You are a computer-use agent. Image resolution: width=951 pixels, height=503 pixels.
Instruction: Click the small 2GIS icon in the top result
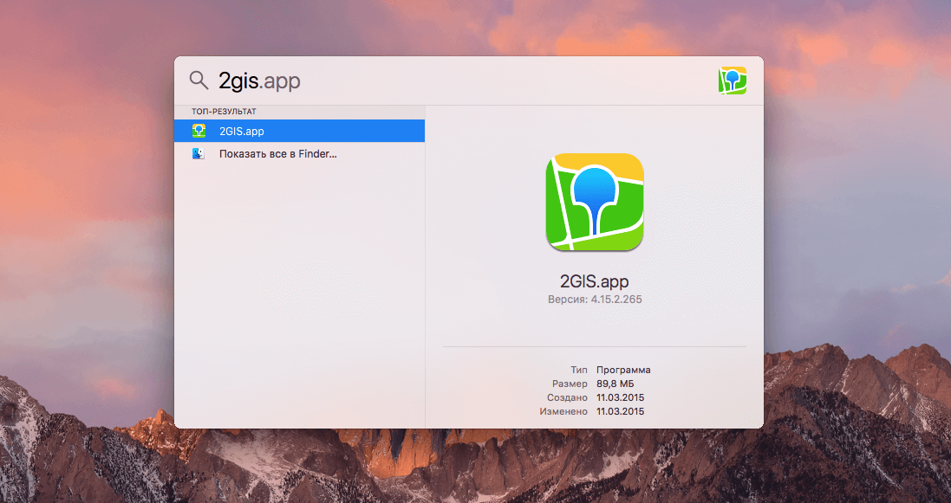(199, 131)
